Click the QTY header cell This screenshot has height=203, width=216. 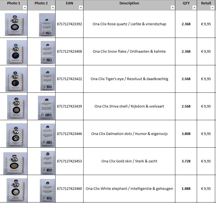(x=186, y=5)
